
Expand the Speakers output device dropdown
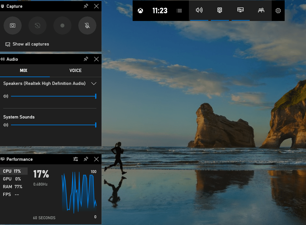(94, 83)
